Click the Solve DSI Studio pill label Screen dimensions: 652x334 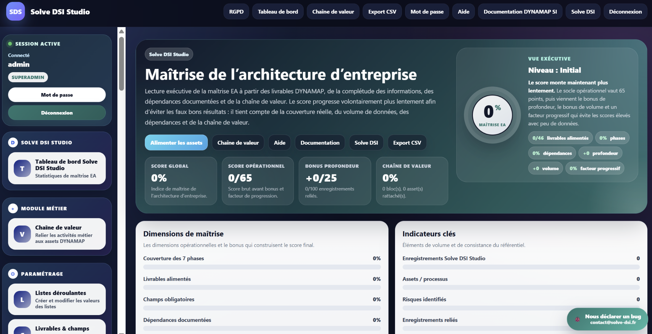coord(169,54)
